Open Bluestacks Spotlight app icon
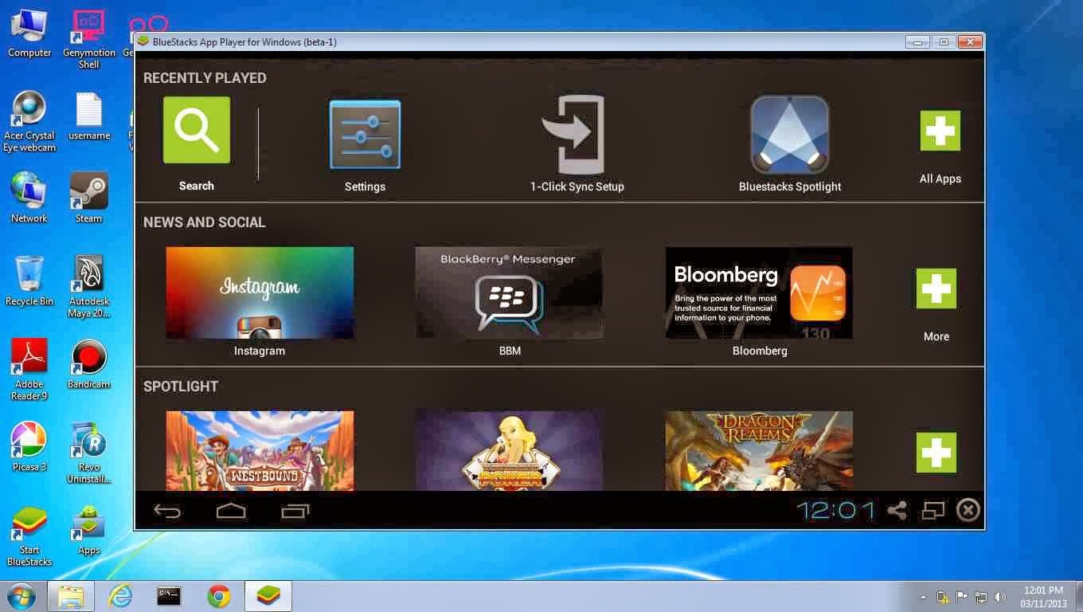Screen dimensions: 1083x612 click(x=790, y=134)
